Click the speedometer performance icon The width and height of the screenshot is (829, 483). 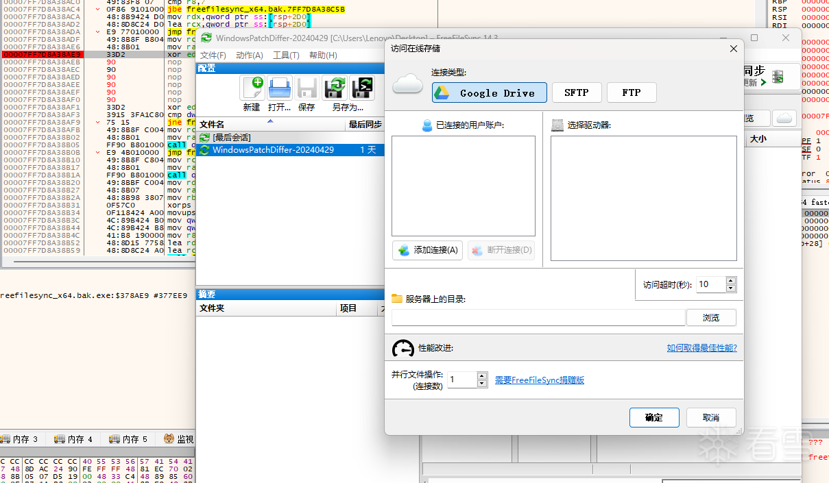point(403,348)
